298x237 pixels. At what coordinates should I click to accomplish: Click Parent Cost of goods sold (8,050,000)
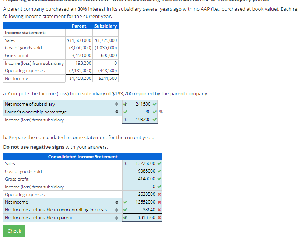(80, 48)
